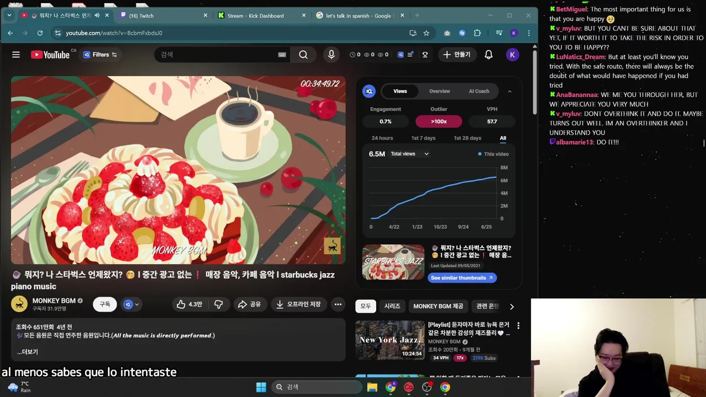Viewport: 706px width, 397px height.
Task: Select the MONKEY BGM 제공 chip
Action: (438, 306)
